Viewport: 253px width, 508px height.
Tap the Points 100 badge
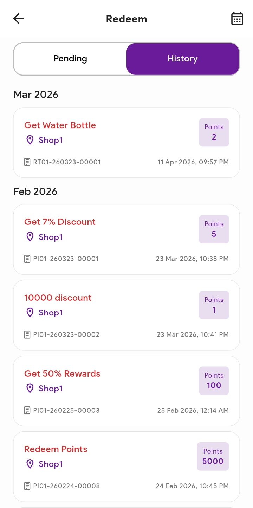pos(214,381)
